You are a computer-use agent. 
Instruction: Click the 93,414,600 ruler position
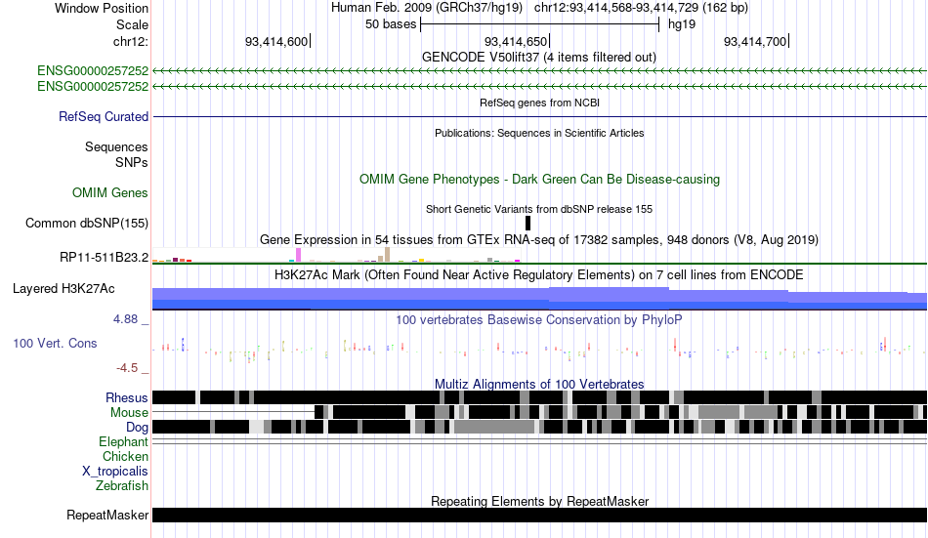[277, 41]
